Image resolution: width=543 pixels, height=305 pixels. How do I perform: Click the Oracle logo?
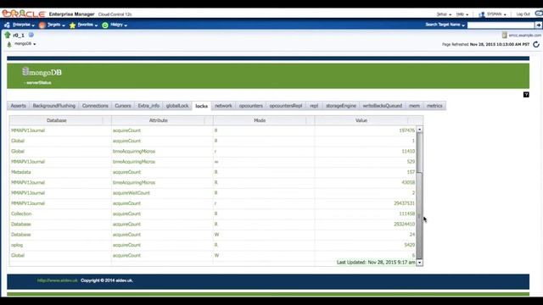[23, 14]
